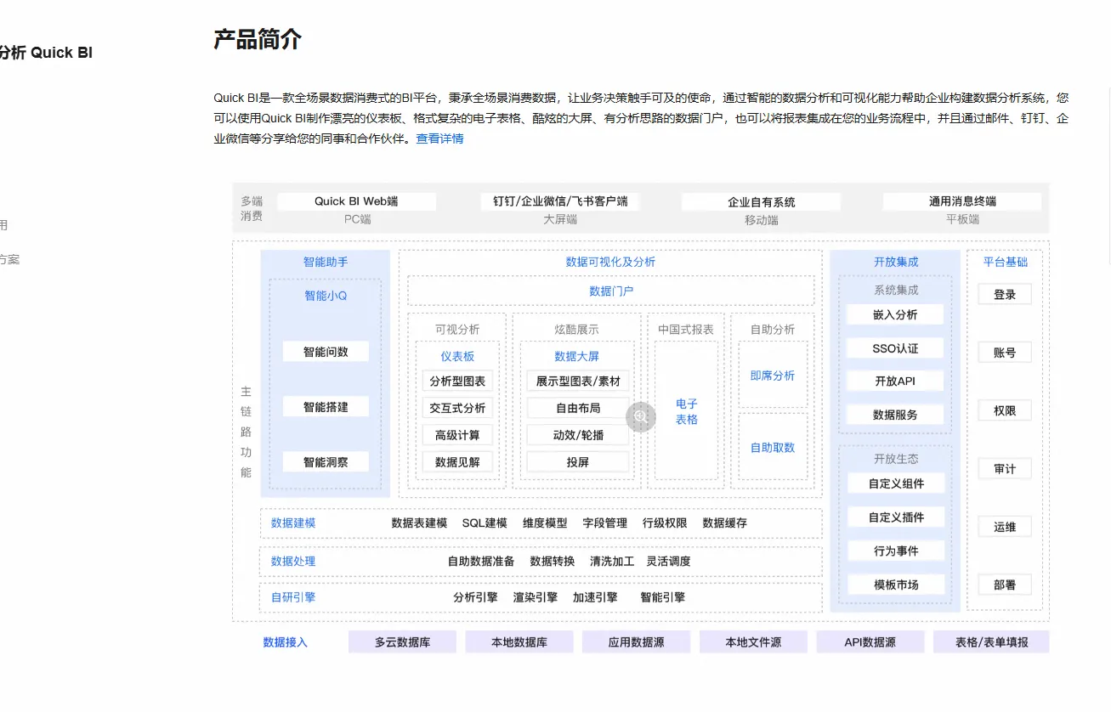This screenshot has height=712, width=1111.
Task: Click the 行级权限 label
Action: [x=665, y=523]
